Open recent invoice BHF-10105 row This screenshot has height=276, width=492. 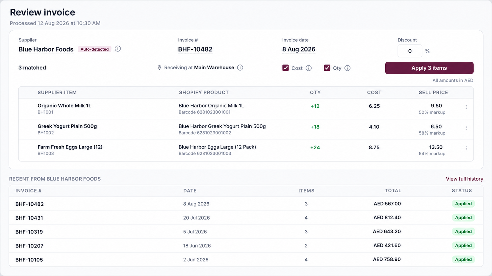pyautogui.click(x=246, y=259)
